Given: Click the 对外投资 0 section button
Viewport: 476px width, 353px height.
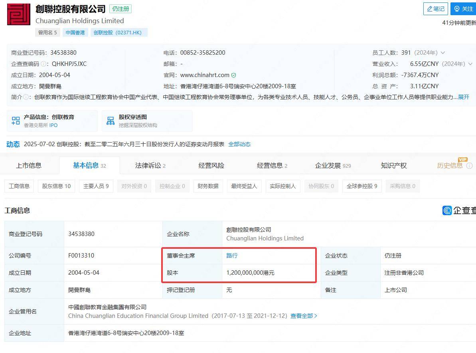Looking at the screenshot, I should coord(134,186).
